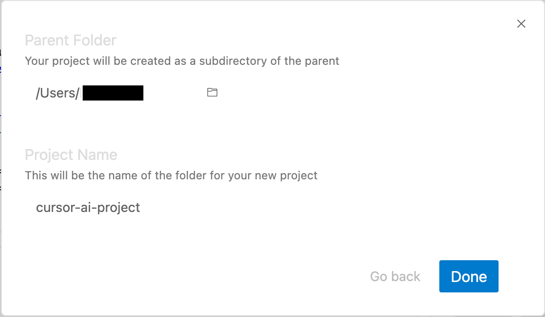
Task: Click the blacked-out username in the path
Action: click(x=113, y=93)
